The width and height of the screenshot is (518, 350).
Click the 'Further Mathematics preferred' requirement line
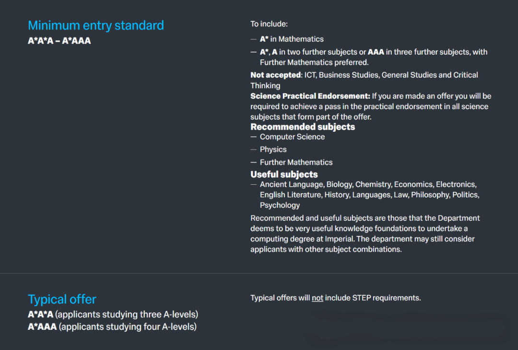coord(314,62)
